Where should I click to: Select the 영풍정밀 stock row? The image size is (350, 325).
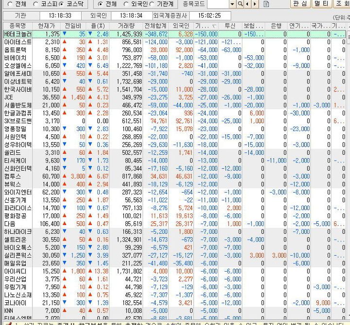175,129
